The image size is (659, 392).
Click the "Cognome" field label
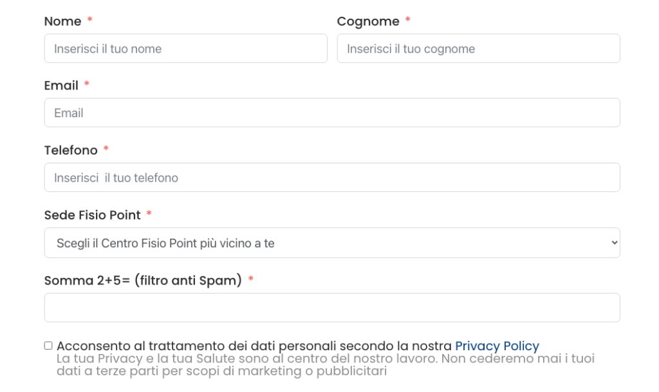[368, 21]
